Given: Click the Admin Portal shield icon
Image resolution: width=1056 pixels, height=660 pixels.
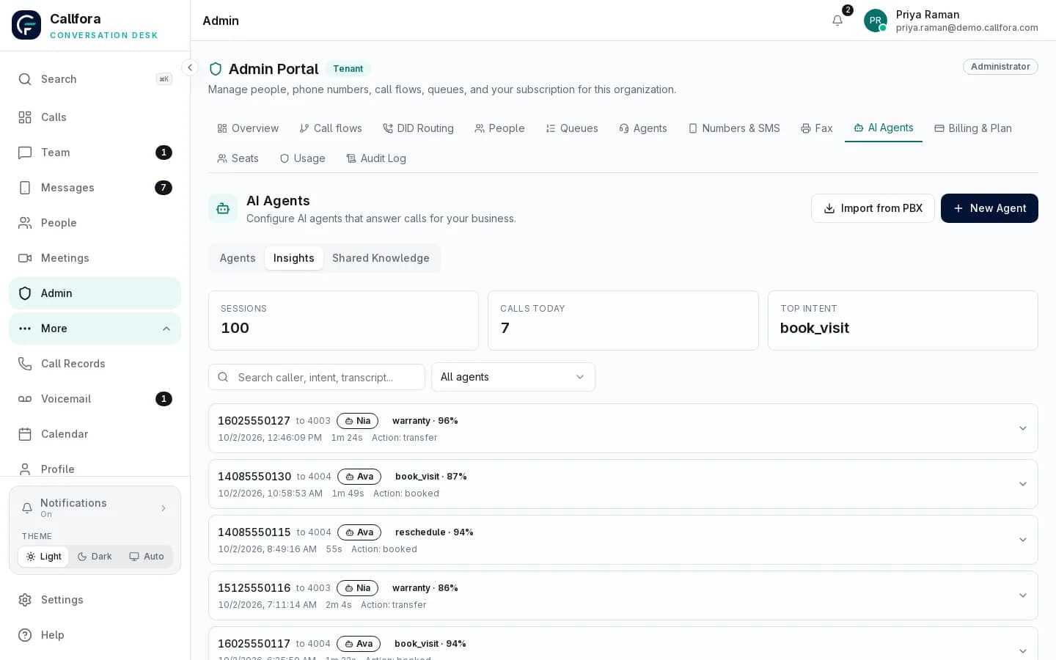Looking at the screenshot, I should (x=216, y=69).
